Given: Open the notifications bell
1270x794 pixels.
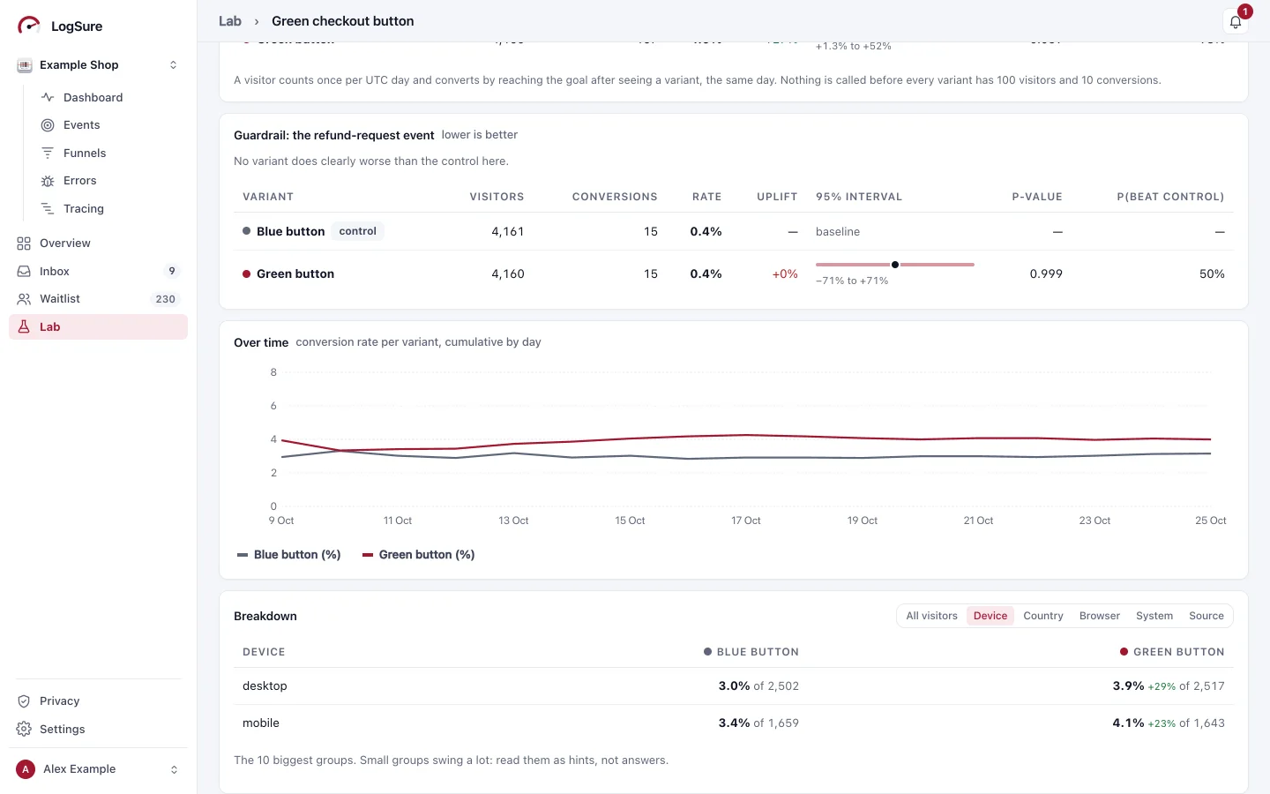Looking at the screenshot, I should click(x=1236, y=23).
